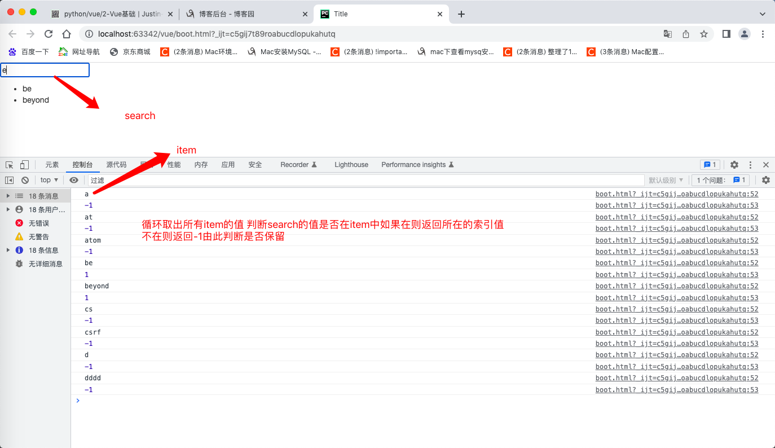
Task: Open source link boot.html:52 for log 'dddd'
Action: [677, 377]
